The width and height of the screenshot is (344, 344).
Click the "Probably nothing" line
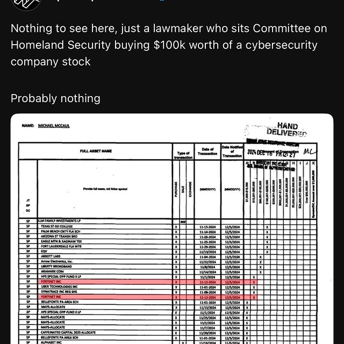55,98
